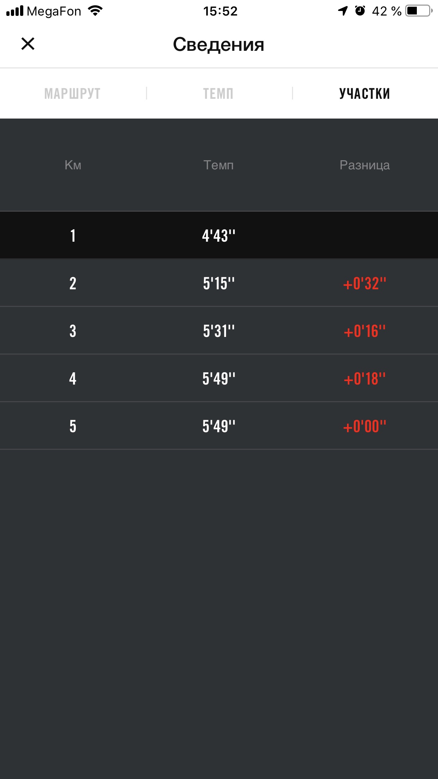
Task: Tap the kilometer 4 split row
Action: [219, 379]
